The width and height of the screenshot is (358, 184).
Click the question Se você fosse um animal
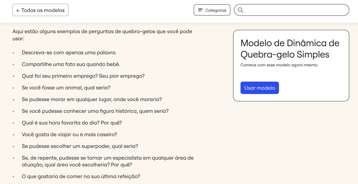pos(66,88)
